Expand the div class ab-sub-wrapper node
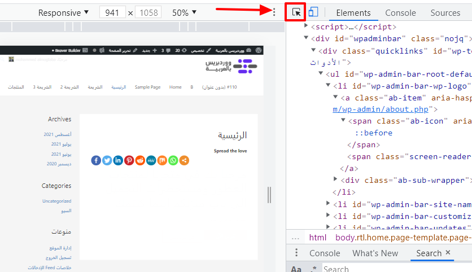This screenshot has height=272, width=472. point(335,179)
